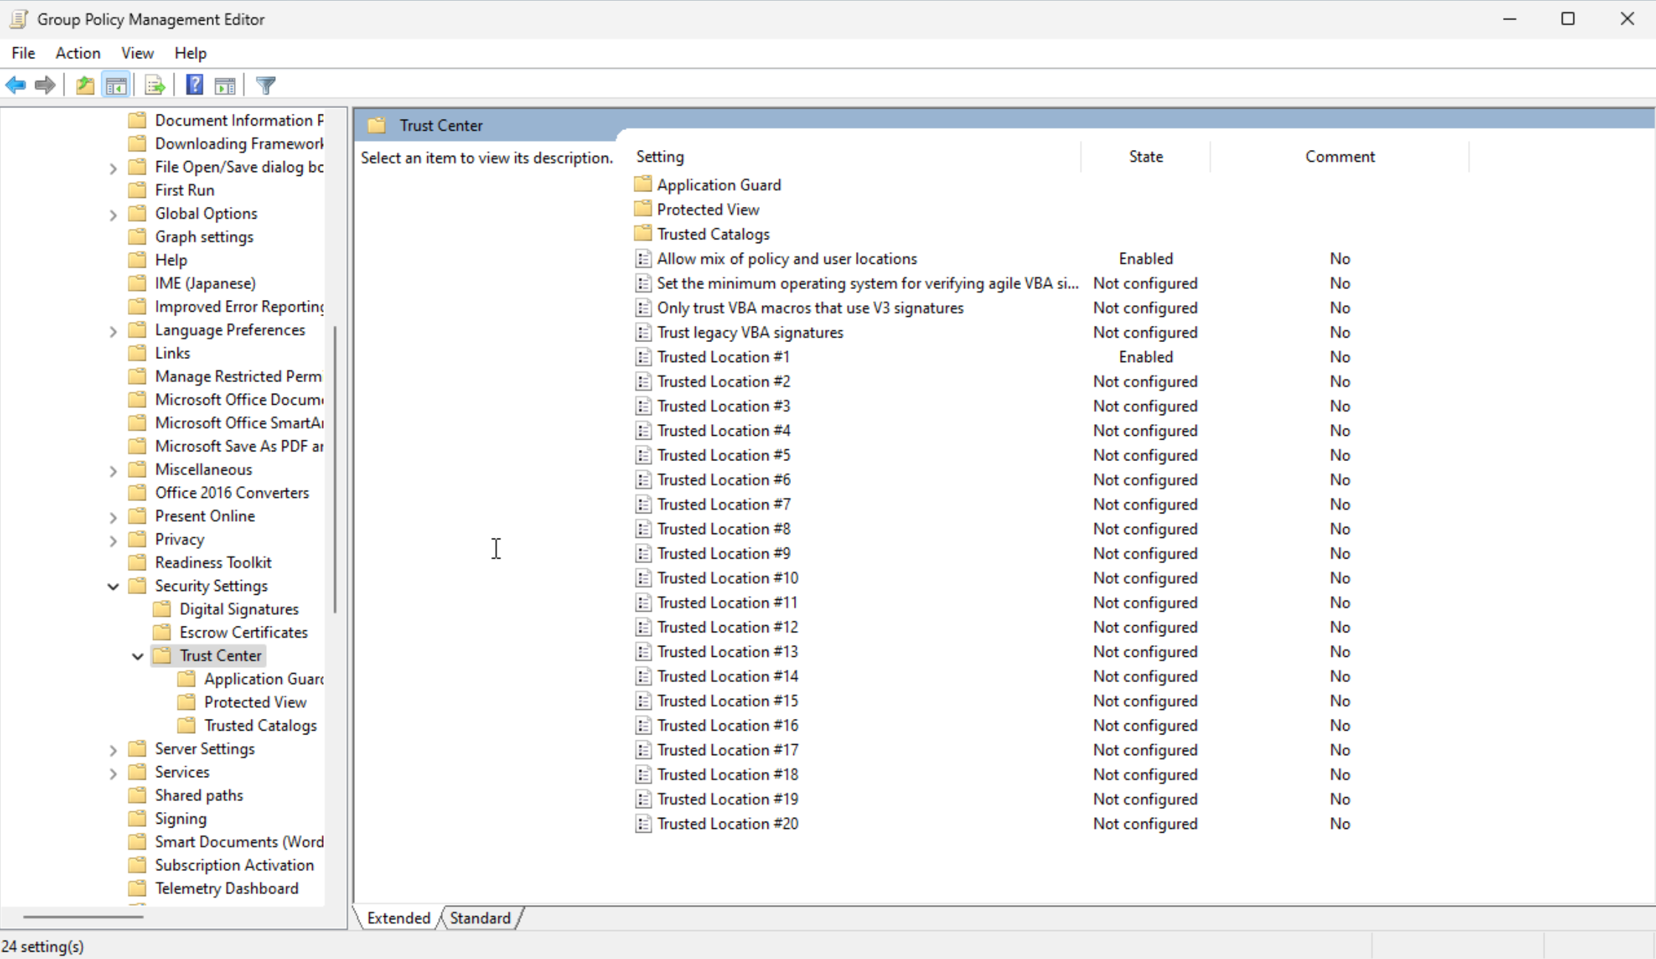Select Application Guard under Trust Center tree

(264, 679)
